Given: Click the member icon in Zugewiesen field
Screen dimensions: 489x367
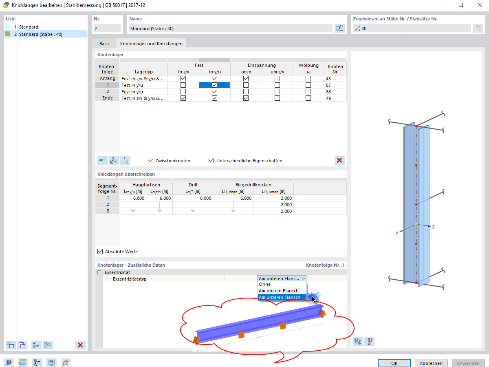Looking at the screenshot, I should (x=357, y=29).
